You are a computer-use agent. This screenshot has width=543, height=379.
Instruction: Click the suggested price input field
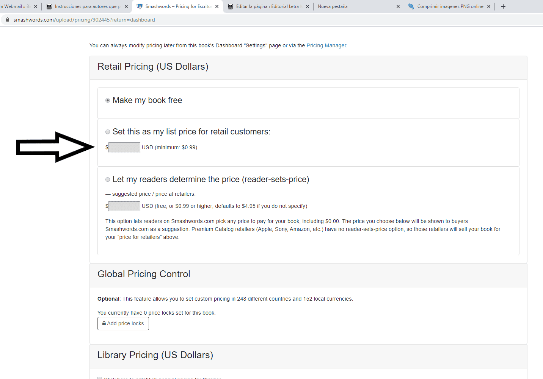click(x=124, y=206)
